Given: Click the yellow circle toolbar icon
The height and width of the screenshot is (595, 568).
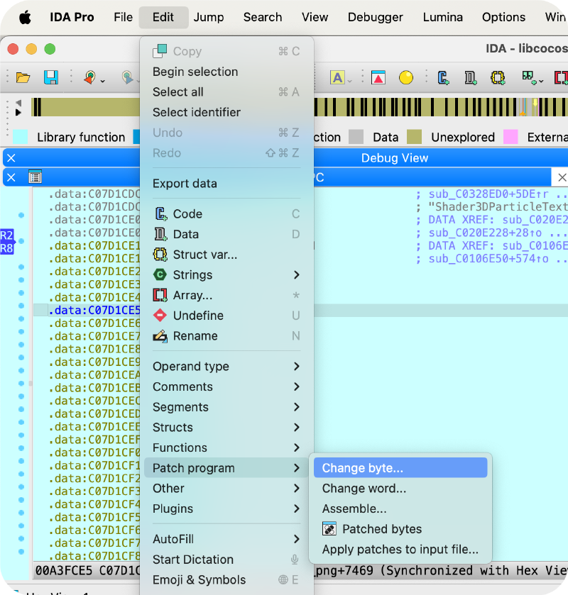Looking at the screenshot, I should [x=405, y=77].
